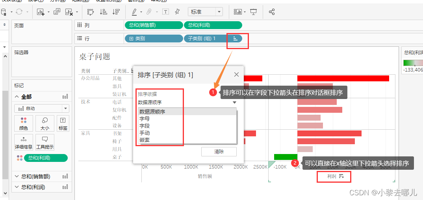Click the green 桌子 profit bar
Viewport: 423px width, 200px height.
point(286,157)
